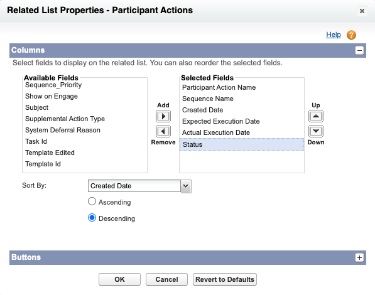Select Expected Execution Date field

point(242,121)
